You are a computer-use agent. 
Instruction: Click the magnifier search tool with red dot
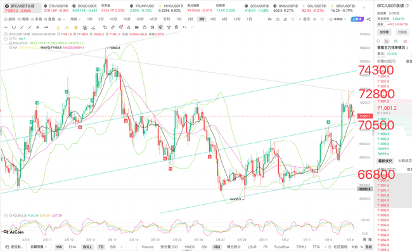coord(121,27)
